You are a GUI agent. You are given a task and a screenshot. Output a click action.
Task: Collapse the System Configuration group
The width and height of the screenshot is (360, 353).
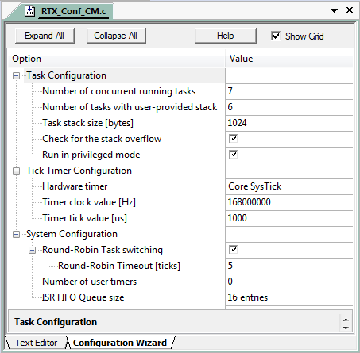click(x=16, y=235)
